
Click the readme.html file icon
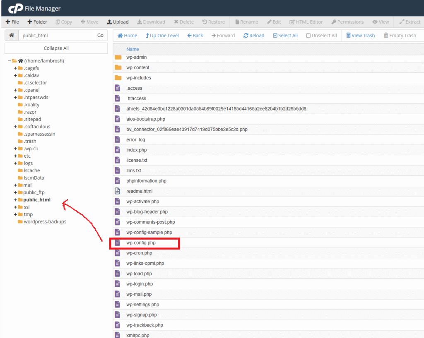click(118, 191)
